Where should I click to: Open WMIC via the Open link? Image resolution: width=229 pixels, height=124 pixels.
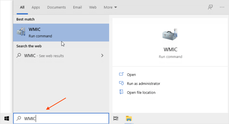[x=131, y=74]
